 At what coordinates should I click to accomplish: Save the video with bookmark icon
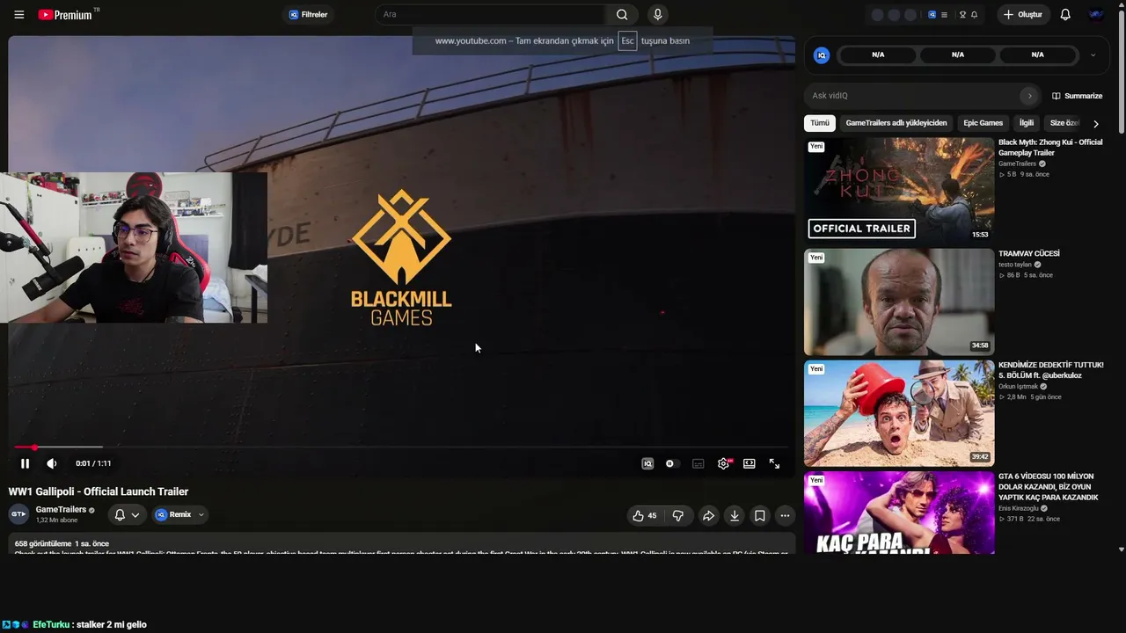click(760, 516)
